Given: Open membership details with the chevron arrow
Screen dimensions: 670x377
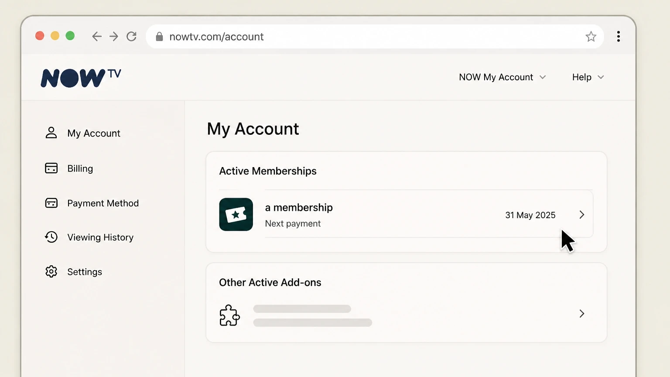Looking at the screenshot, I should (x=581, y=215).
